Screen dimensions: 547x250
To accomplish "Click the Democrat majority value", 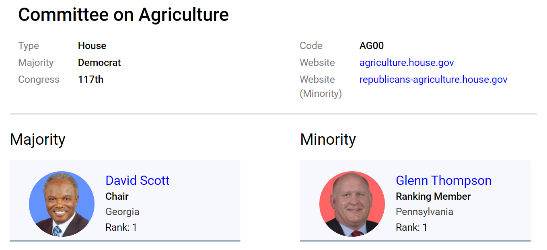I will pos(99,63).
